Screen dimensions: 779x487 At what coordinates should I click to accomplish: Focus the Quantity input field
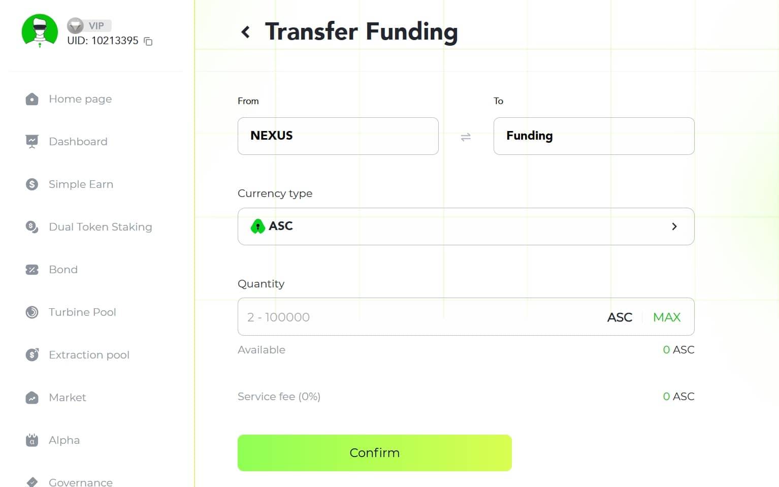coord(416,317)
